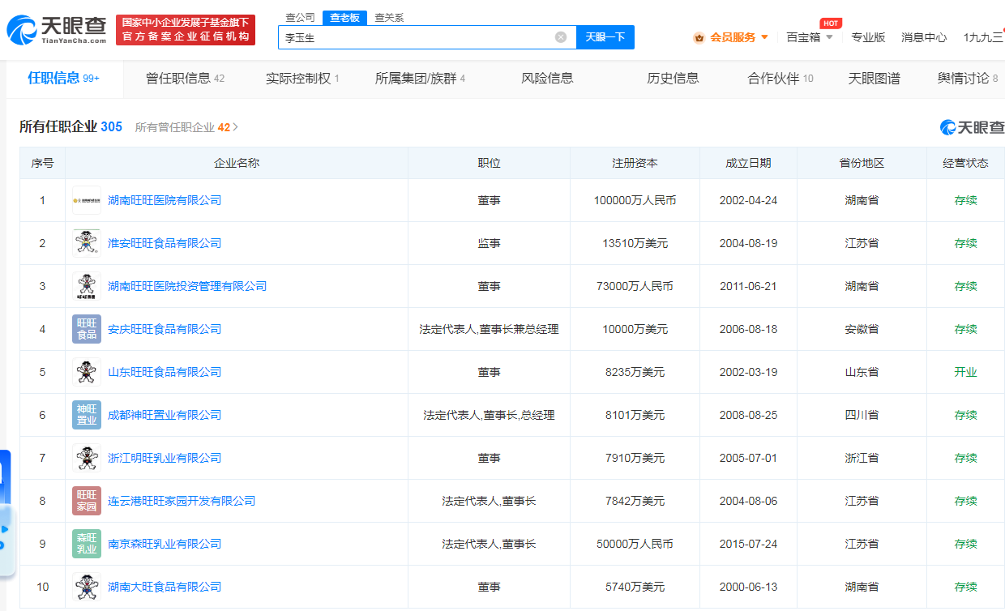
Task: Open company logo of 湖南旺旺医院投资管理有限公司
Action: pos(87,286)
